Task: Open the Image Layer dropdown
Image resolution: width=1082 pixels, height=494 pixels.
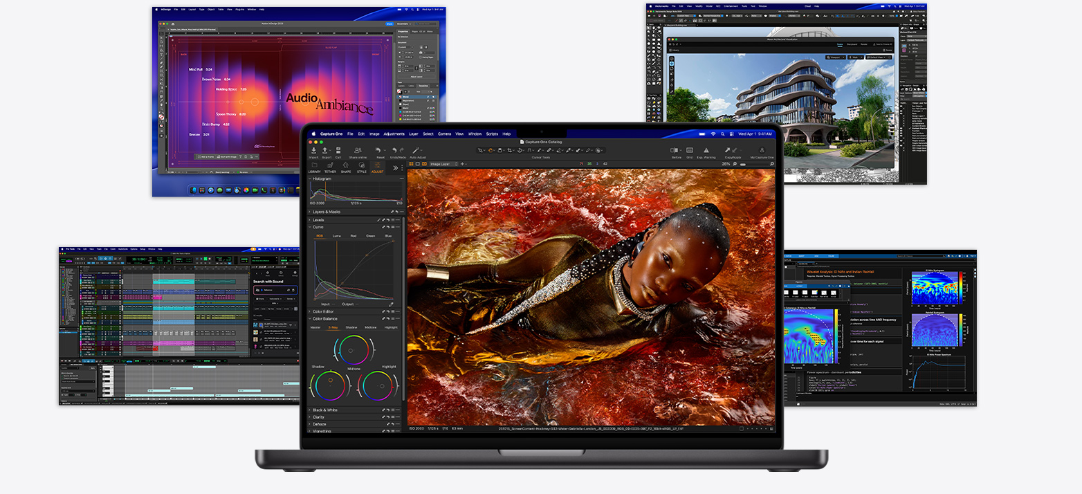Action: coord(443,164)
